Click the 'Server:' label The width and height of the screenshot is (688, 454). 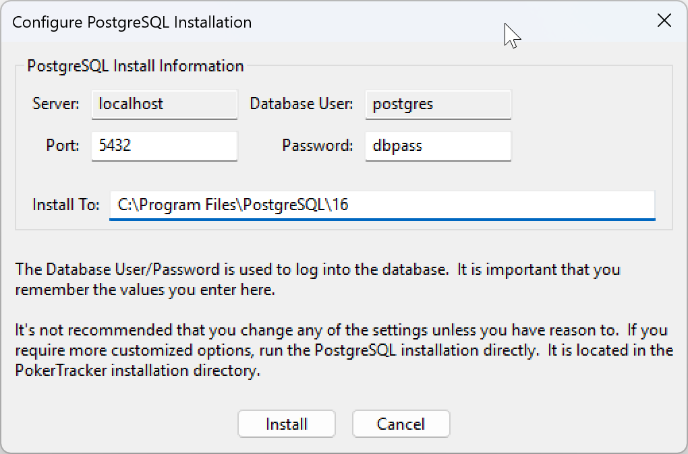coord(56,104)
